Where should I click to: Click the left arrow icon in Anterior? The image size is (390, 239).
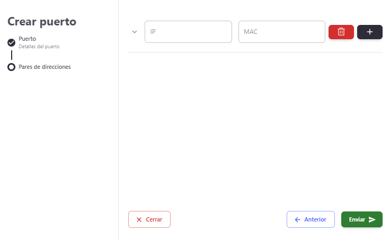pos(298,219)
